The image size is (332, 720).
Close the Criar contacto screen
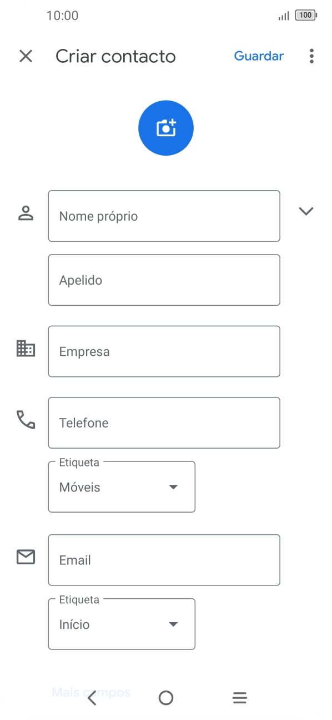click(26, 56)
